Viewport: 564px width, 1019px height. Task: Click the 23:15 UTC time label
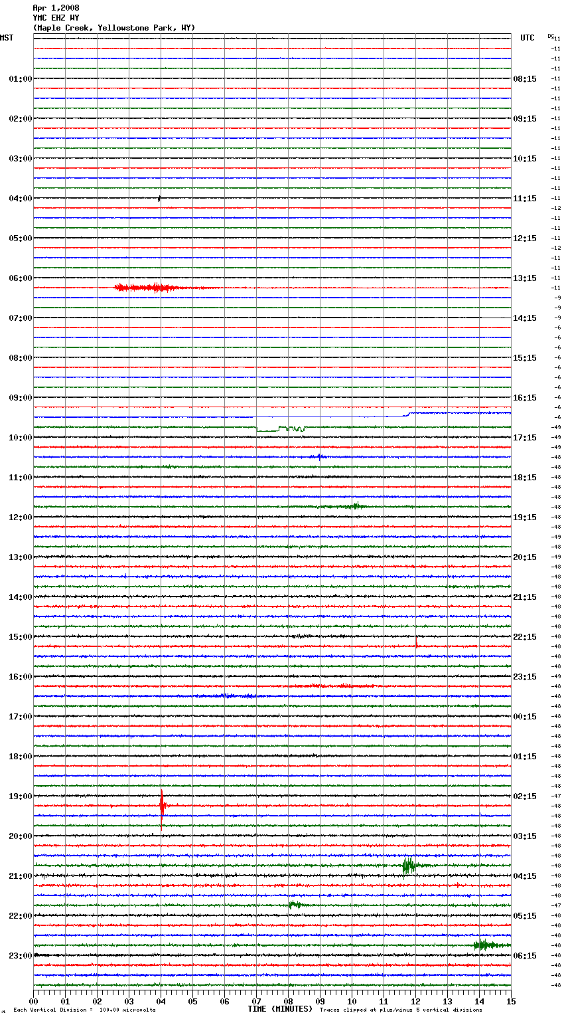click(525, 677)
